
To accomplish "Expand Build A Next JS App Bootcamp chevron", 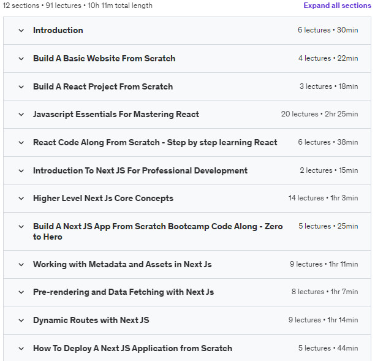I will point(21,227).
